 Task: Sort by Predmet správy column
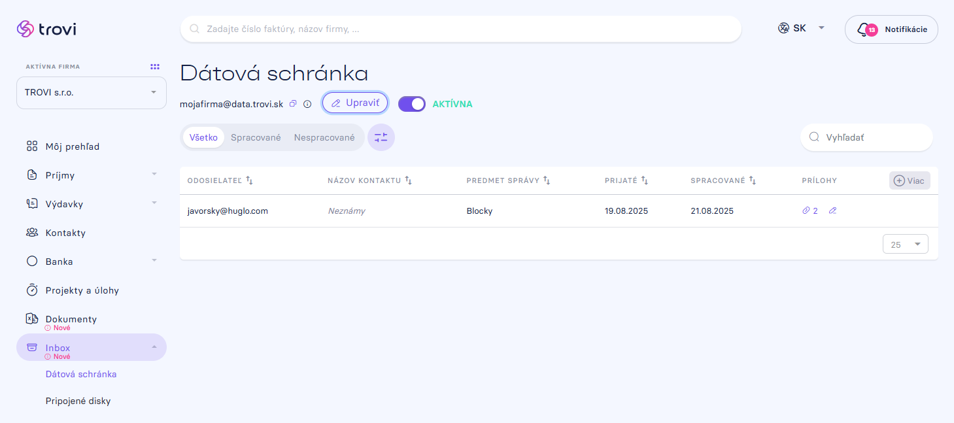pyautogui.click(x=547, y=180)
